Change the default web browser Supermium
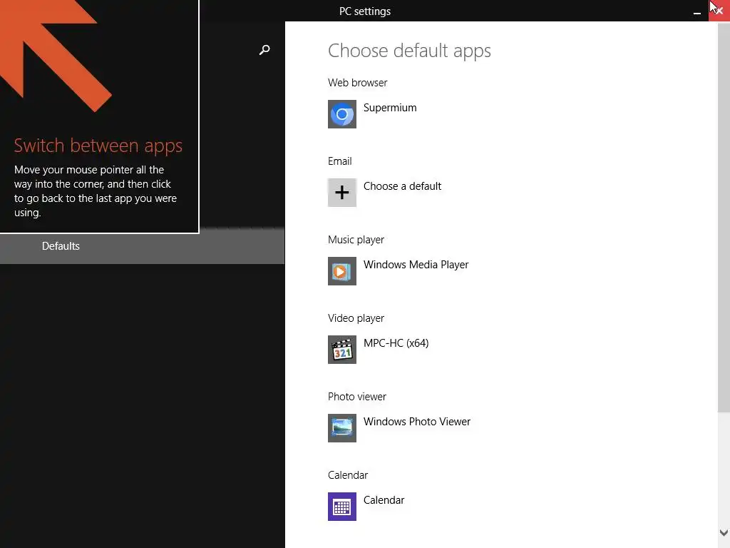This screenshot has height=548, width=730. pos(390,108)
